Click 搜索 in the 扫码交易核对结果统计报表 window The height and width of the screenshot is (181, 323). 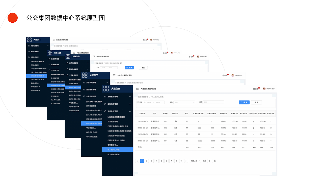(129, 68)
